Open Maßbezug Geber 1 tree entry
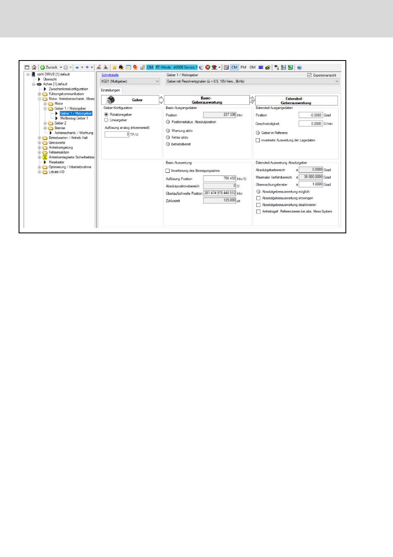393x557 pixels. 74,118
